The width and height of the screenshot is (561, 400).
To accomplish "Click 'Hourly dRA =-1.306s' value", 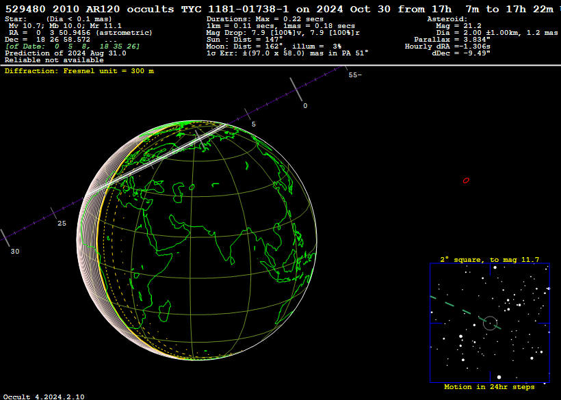I will 447,46.
